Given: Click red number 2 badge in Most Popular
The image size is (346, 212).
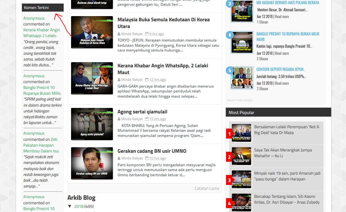Looking at the screenshot, I should pos(229,157).
